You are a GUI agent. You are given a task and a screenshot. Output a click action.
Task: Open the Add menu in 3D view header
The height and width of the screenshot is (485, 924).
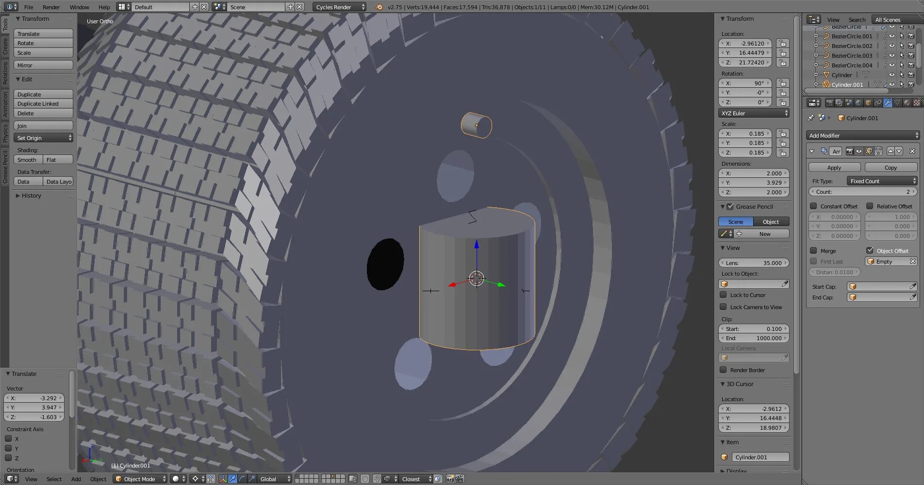(x=76, y=479)
